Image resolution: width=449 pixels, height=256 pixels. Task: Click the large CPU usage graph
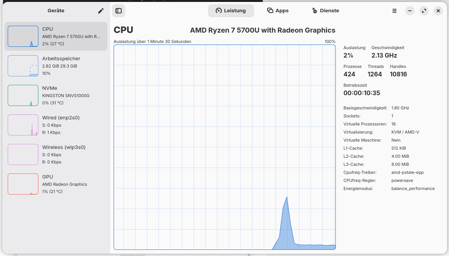225,147
